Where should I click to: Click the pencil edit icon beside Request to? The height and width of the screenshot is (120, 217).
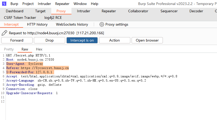tap(4, 33)
